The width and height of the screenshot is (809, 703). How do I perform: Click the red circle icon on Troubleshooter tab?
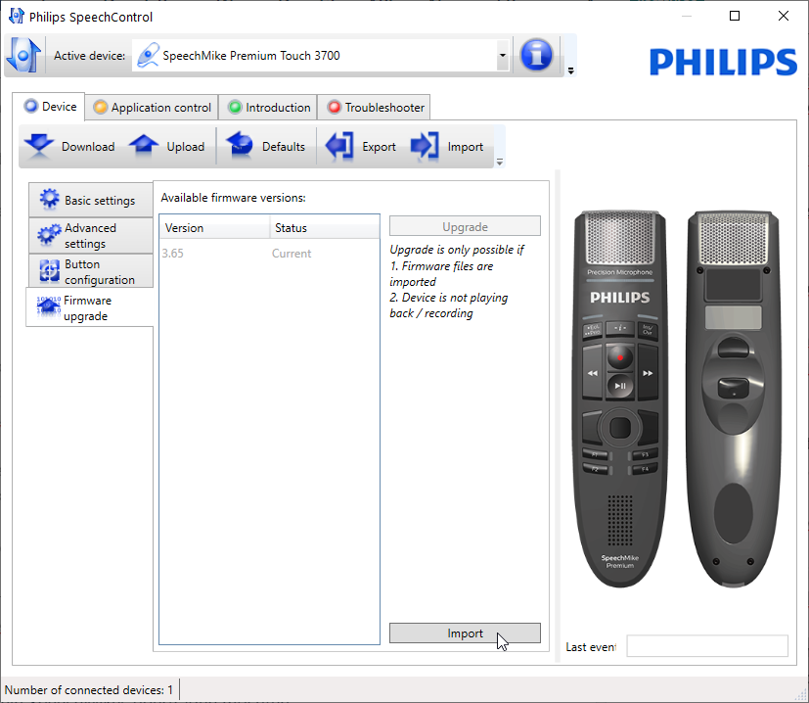pos(335,107)
